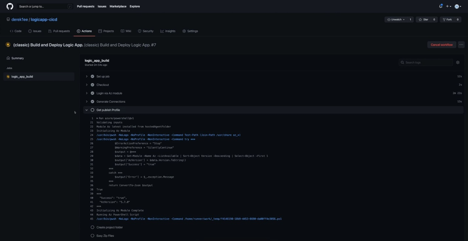Open the Unwatch dropdown
Viewport: 468px width, 241px height.
(x=396, y=19)
